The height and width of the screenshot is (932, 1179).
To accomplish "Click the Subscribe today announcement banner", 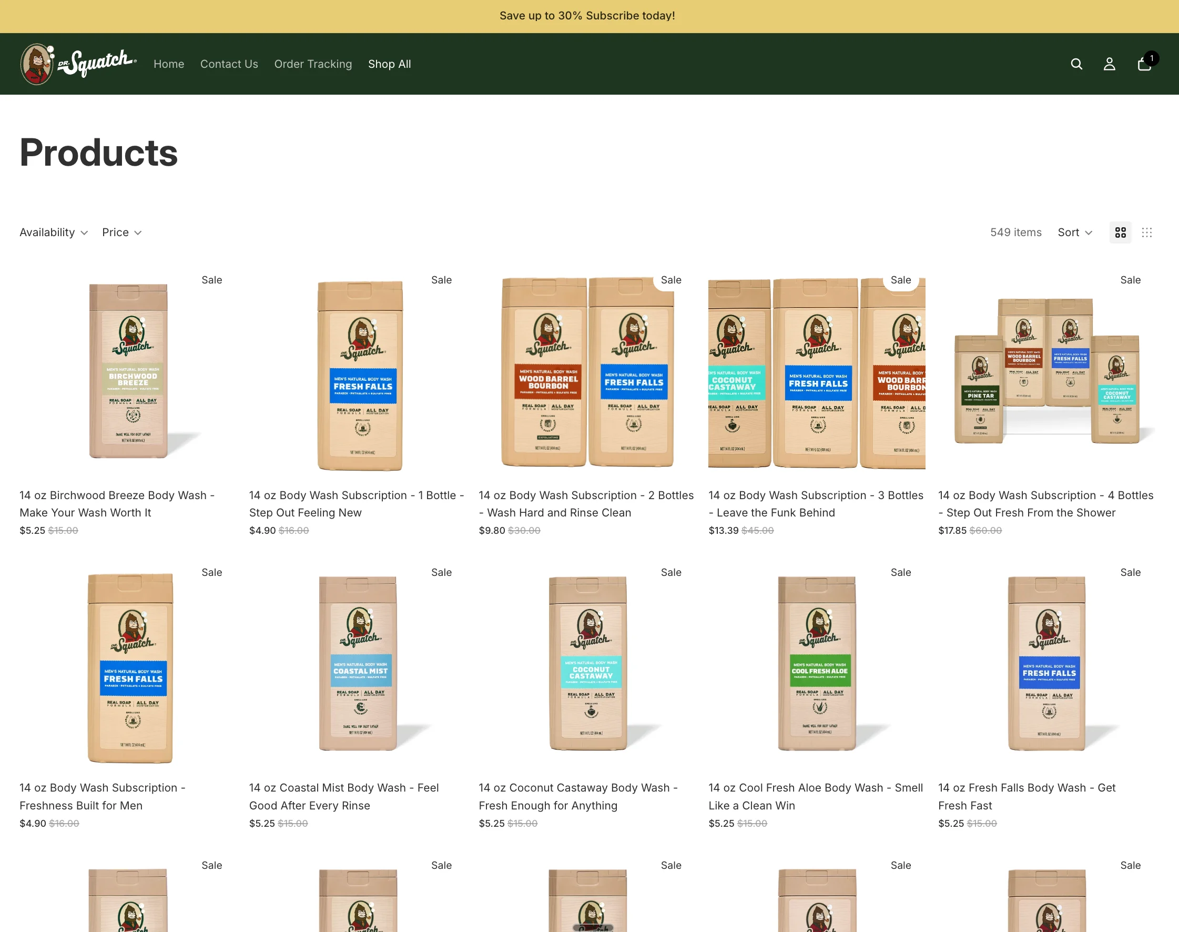I will pos(587,16).
